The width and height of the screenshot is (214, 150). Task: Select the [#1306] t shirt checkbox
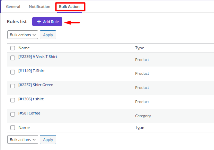pos(13,100)
